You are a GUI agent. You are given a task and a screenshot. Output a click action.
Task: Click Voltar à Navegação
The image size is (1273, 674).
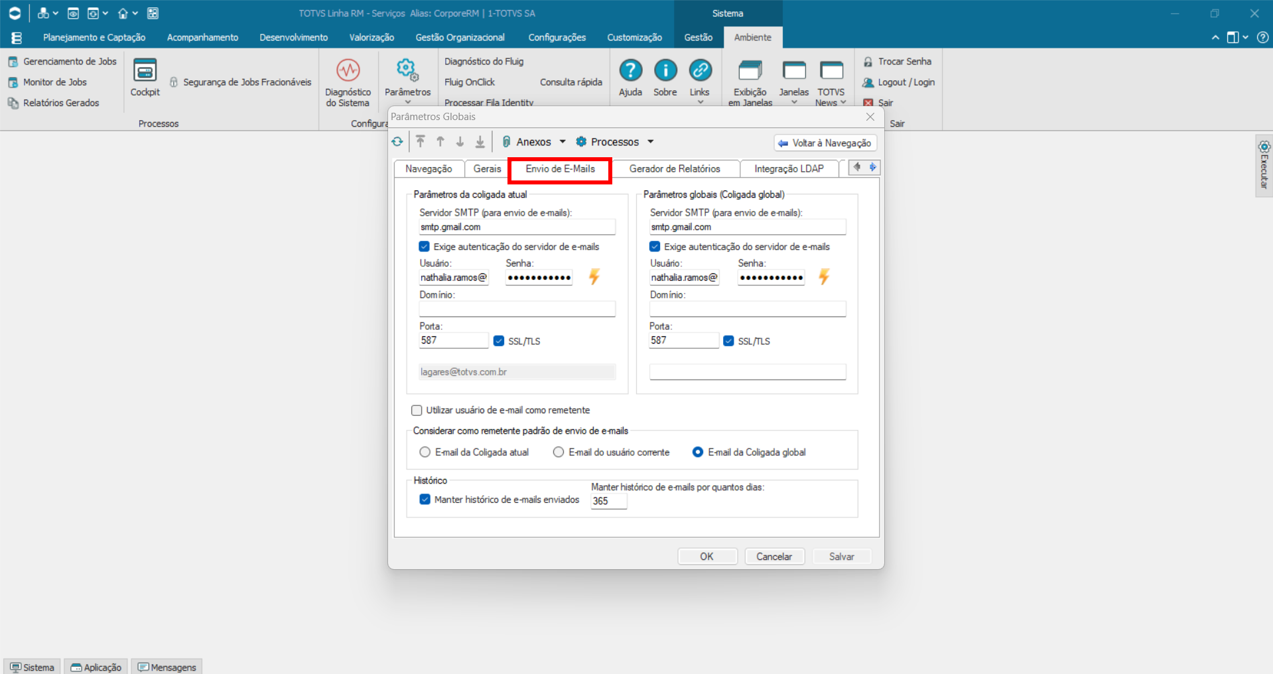coord(825,143)
